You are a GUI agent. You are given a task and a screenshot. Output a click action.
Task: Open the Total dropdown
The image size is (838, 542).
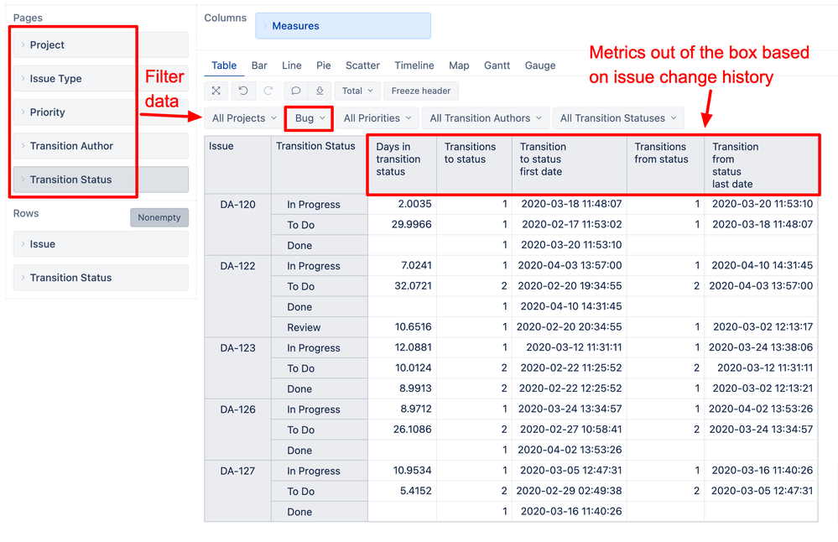357,91
